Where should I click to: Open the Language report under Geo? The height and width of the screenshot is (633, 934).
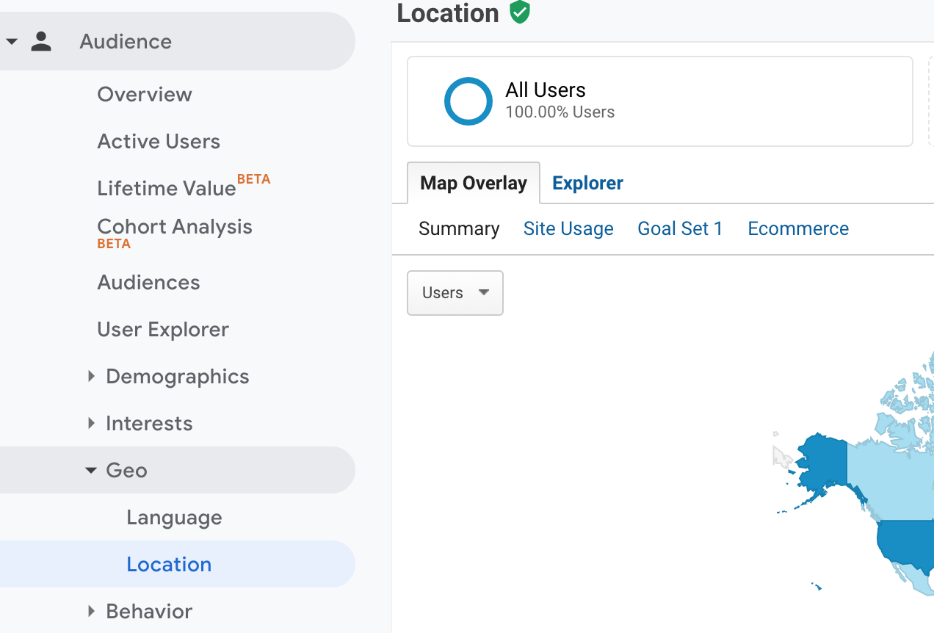pyautogui.click(x=174, y=517)
